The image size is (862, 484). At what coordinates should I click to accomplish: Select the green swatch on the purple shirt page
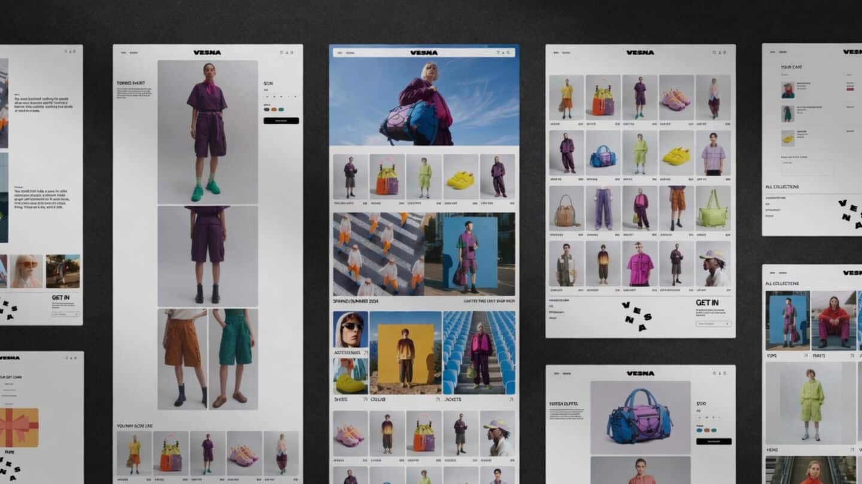[281, 109]
